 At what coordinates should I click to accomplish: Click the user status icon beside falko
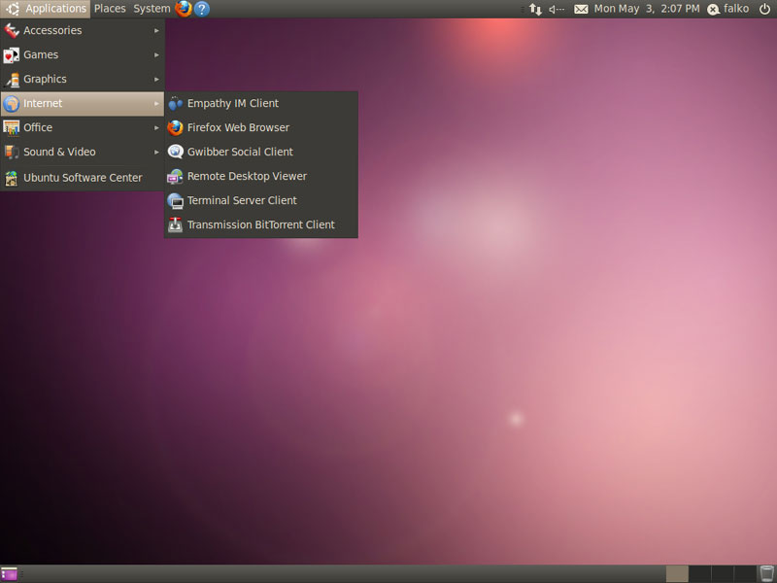[x=713, y=10]
